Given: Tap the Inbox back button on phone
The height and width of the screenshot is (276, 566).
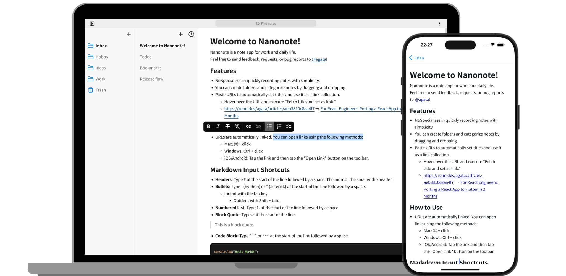Looking at the screenshot, I should click(417, 58).
